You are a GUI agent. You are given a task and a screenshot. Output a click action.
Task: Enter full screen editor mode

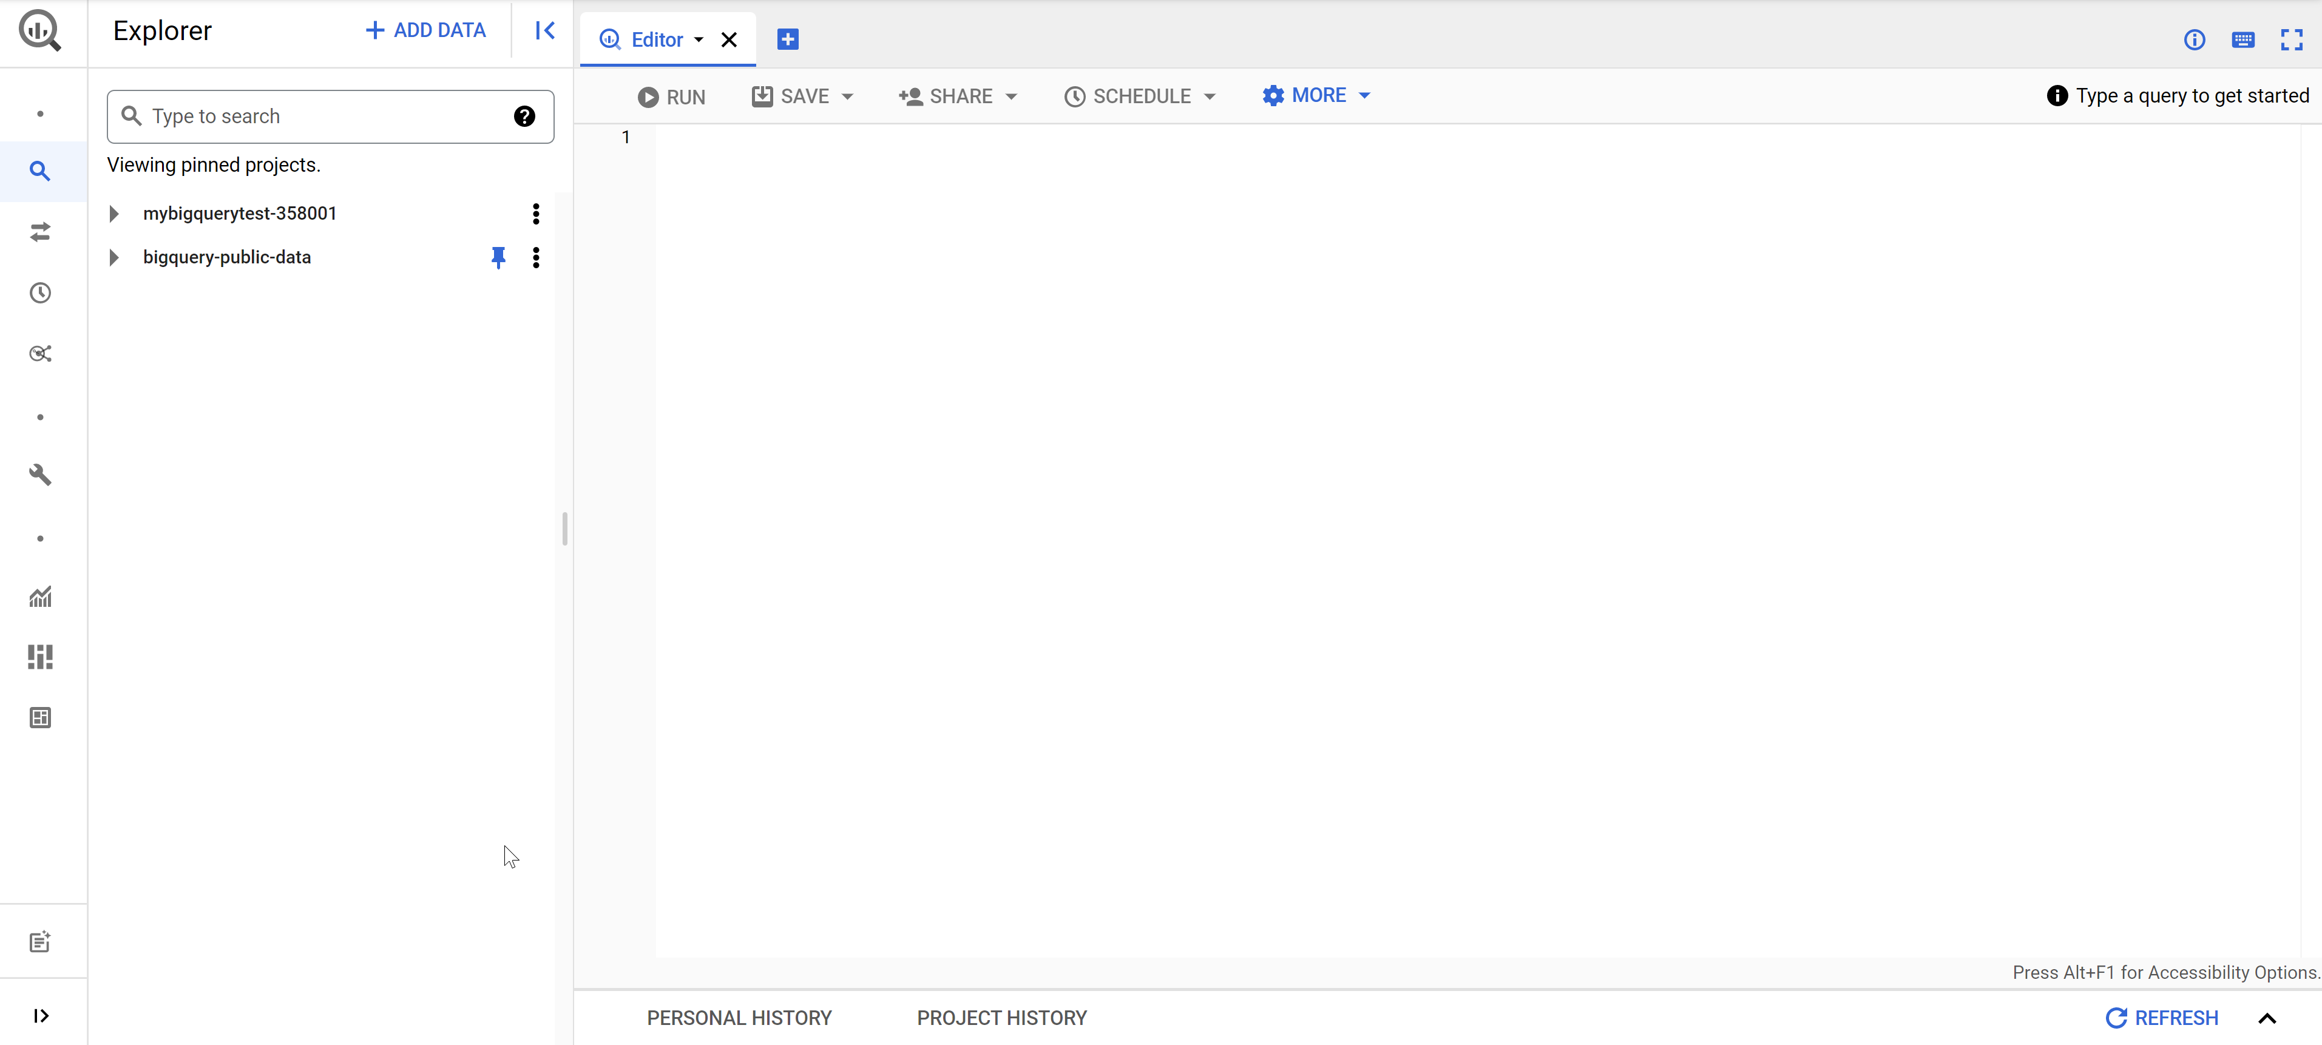pyautogui.click(x=2292, y=39)
